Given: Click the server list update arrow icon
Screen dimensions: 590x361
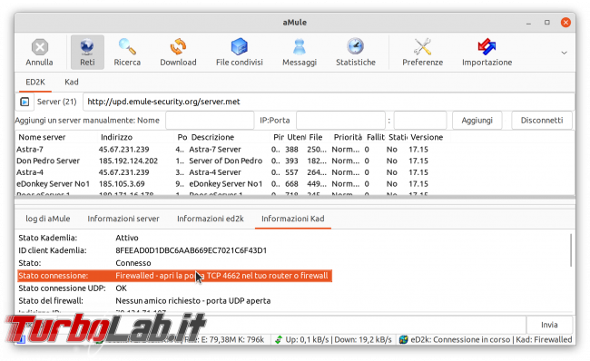Looking at the screenshot, I should point(25,102).
